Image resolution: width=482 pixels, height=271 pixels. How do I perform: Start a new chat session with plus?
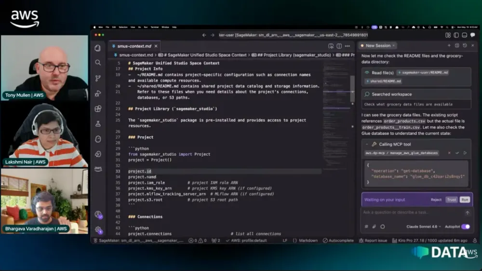pos(449,45)
